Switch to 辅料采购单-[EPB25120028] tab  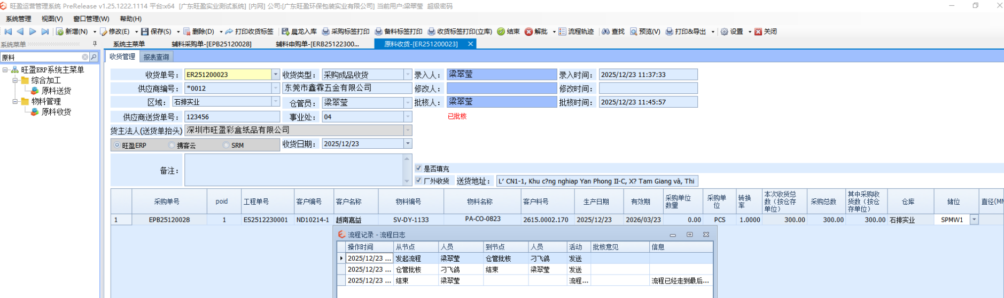click(x=212, y=44)
